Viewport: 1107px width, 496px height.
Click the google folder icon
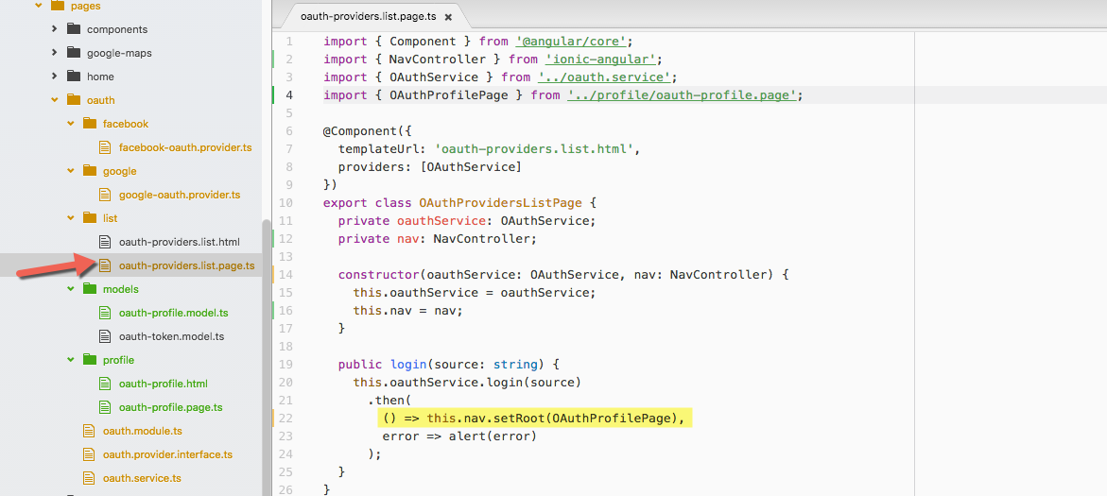(x=89, y=171)
